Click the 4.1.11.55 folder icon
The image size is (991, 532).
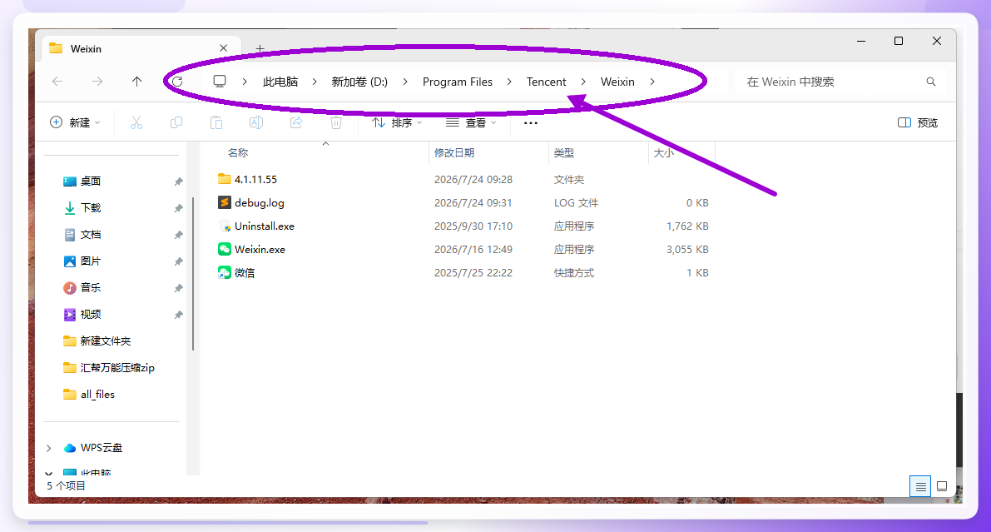225,179
